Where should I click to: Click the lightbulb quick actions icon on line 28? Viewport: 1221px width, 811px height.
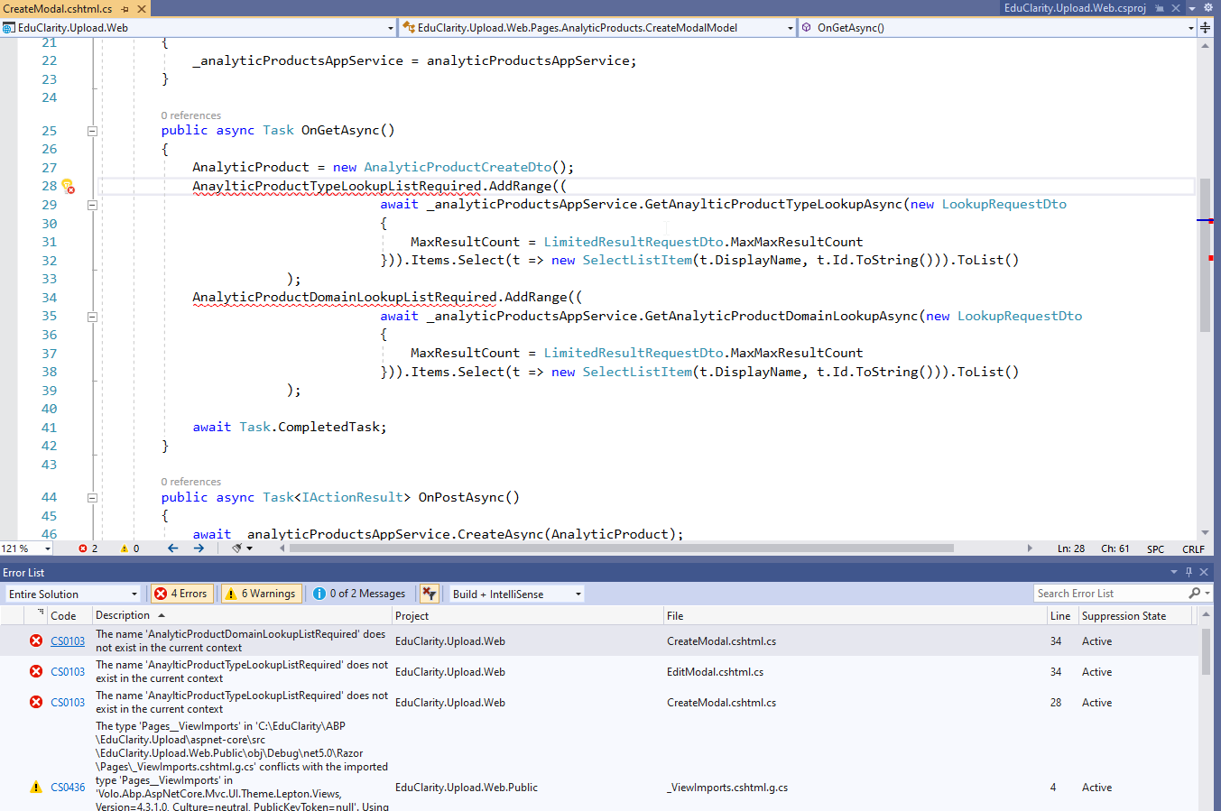coord(68,187)
